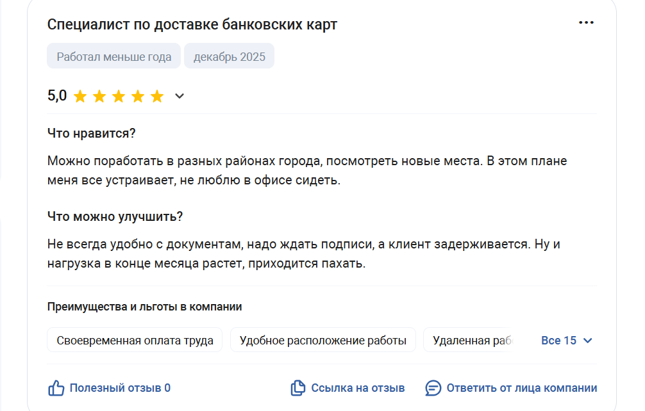This screenshot has width=645, height=411.
Task: Click the copy link icon
Action: (x=297, y=388)
